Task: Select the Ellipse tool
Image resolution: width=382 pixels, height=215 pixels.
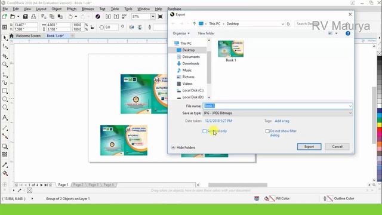Action: tap(5, 99)
